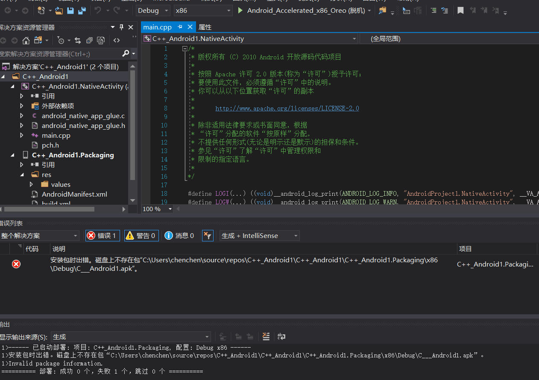Clear all output with the clear icon

[266, 336]
